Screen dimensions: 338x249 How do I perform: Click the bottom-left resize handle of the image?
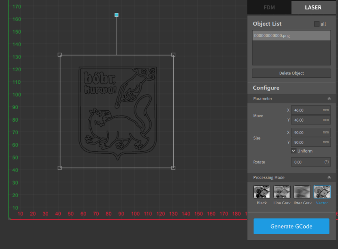(60, 168)
